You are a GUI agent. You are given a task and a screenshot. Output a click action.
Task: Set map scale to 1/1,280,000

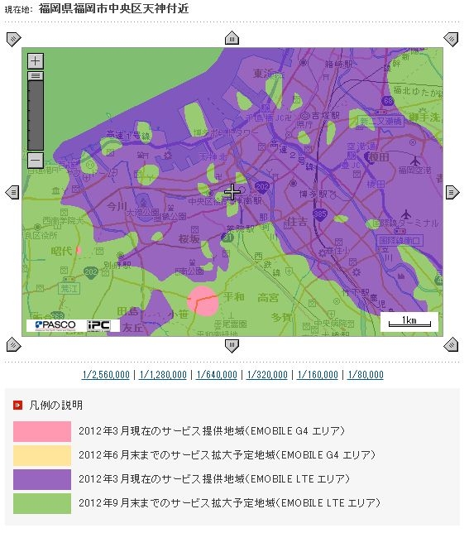pyautogui.click(x=163, y=375)
